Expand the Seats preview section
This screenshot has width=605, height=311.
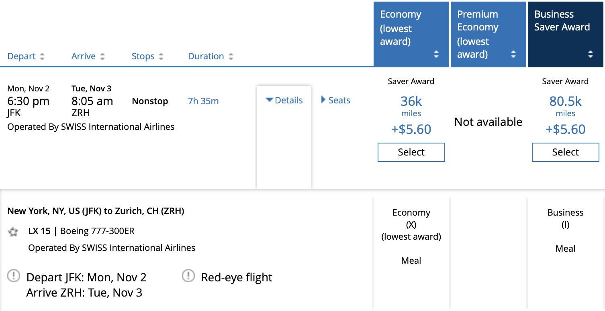click(336, 100)
